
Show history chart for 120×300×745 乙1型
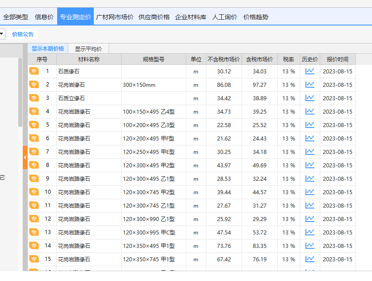tap(309, 205)
